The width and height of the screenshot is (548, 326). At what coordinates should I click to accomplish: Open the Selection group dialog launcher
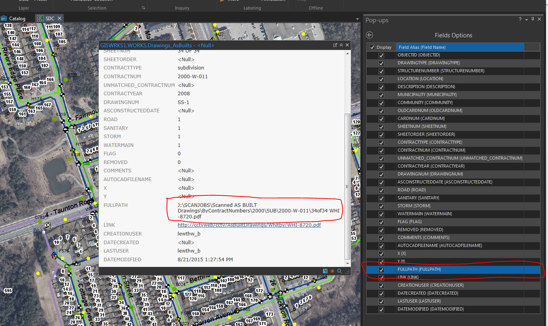tap(143, 8)
